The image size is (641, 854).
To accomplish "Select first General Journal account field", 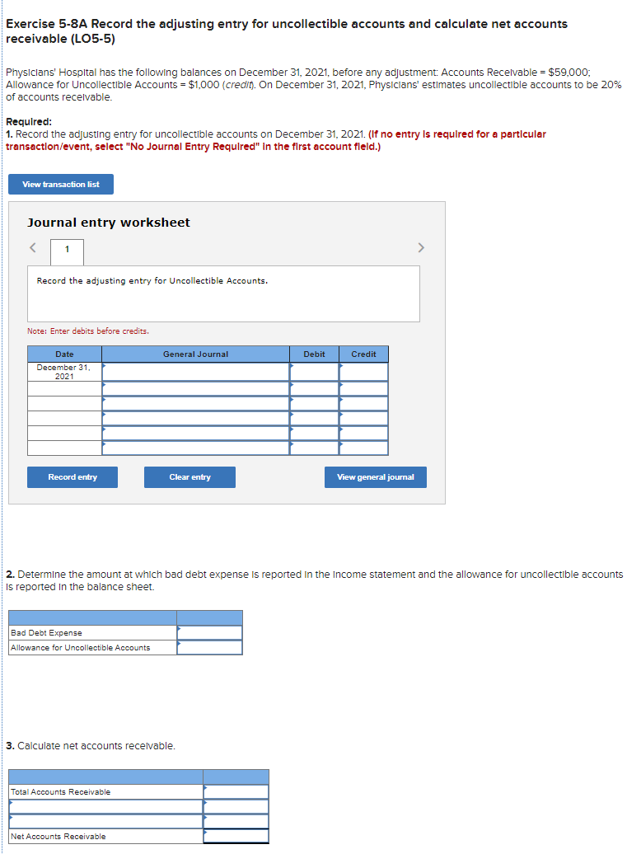I will point(195,372).
